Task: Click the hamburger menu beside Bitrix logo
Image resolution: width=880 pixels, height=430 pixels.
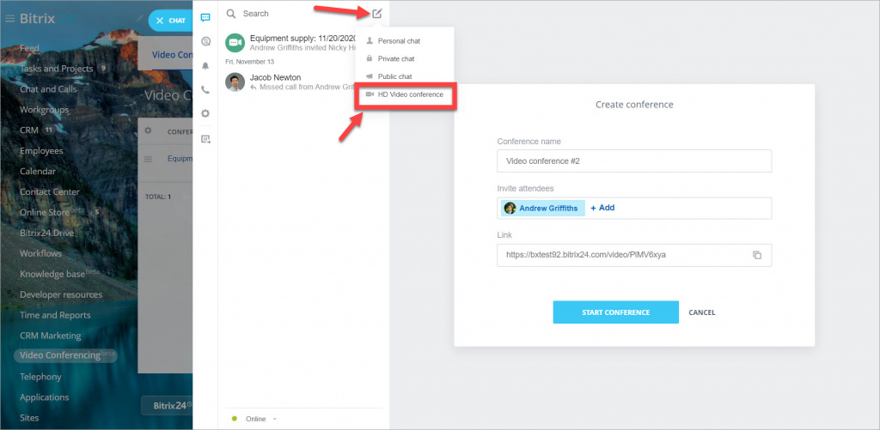Action: 9,19
